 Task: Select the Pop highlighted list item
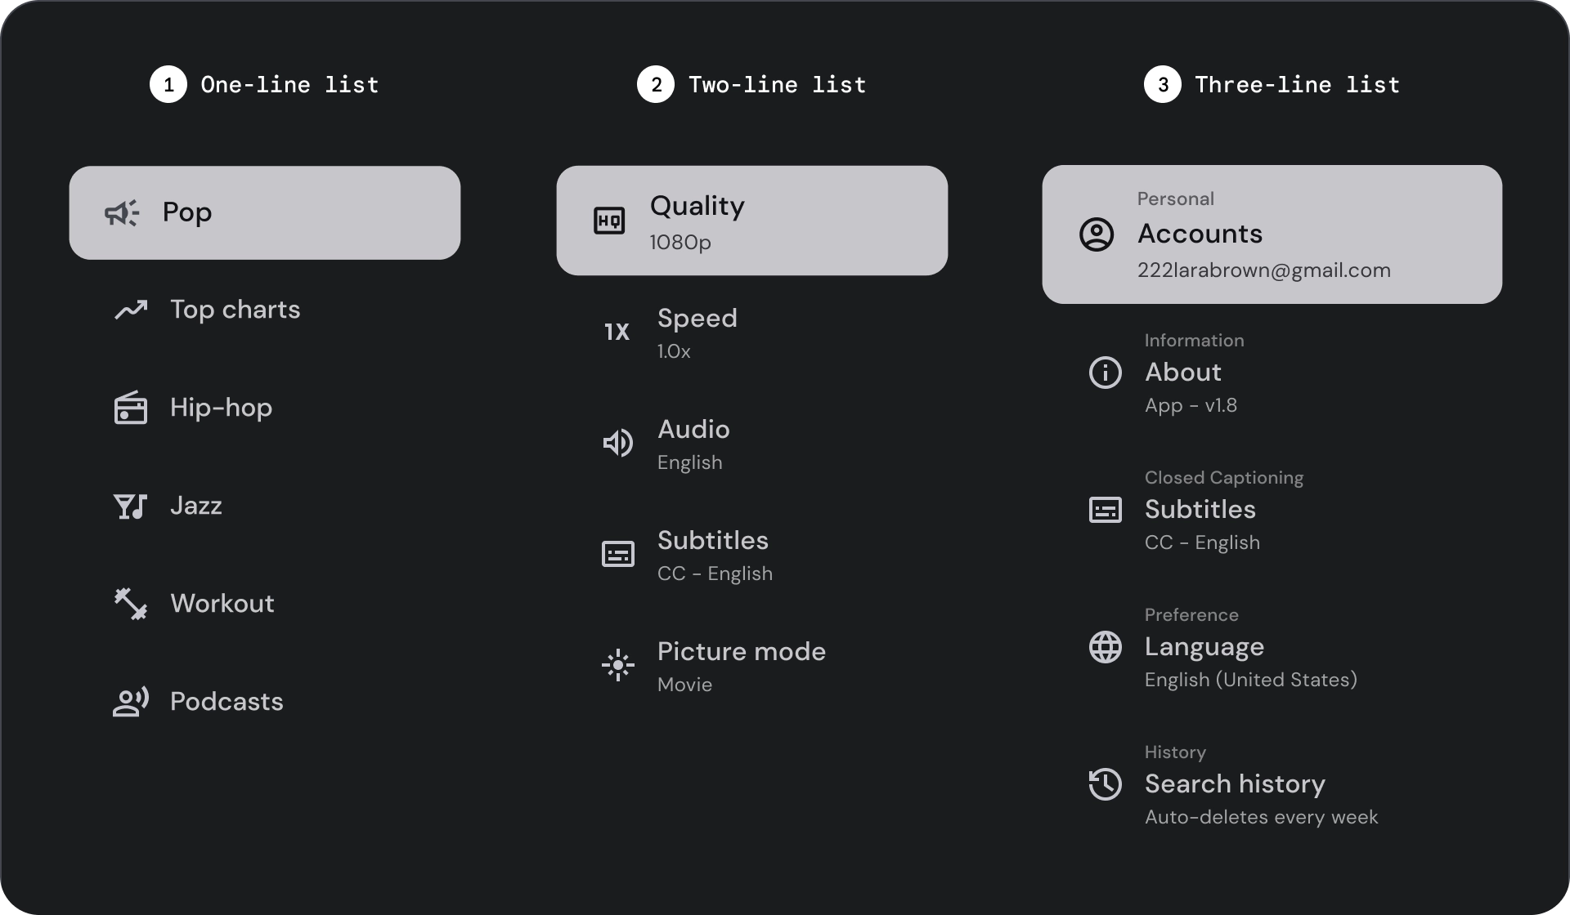(265, 212)
